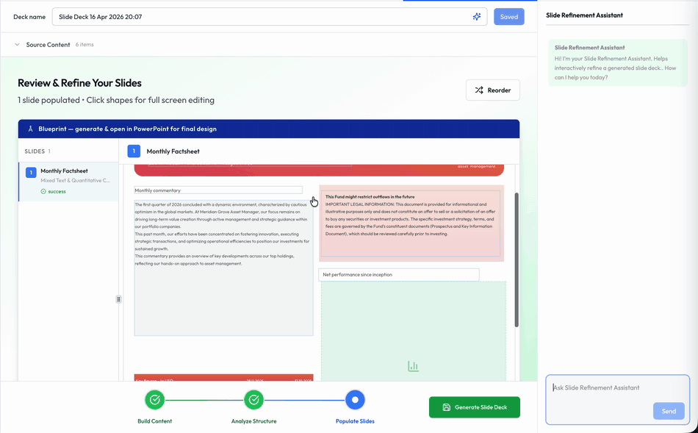Click the Build Content completed checkmark circle
The image size is (698, 433).
click(154, 400)
